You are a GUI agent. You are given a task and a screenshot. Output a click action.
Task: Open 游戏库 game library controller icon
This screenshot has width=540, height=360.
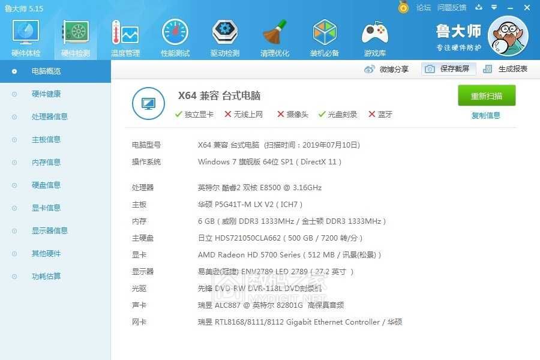pyautogui.click(x=374, y=38)
